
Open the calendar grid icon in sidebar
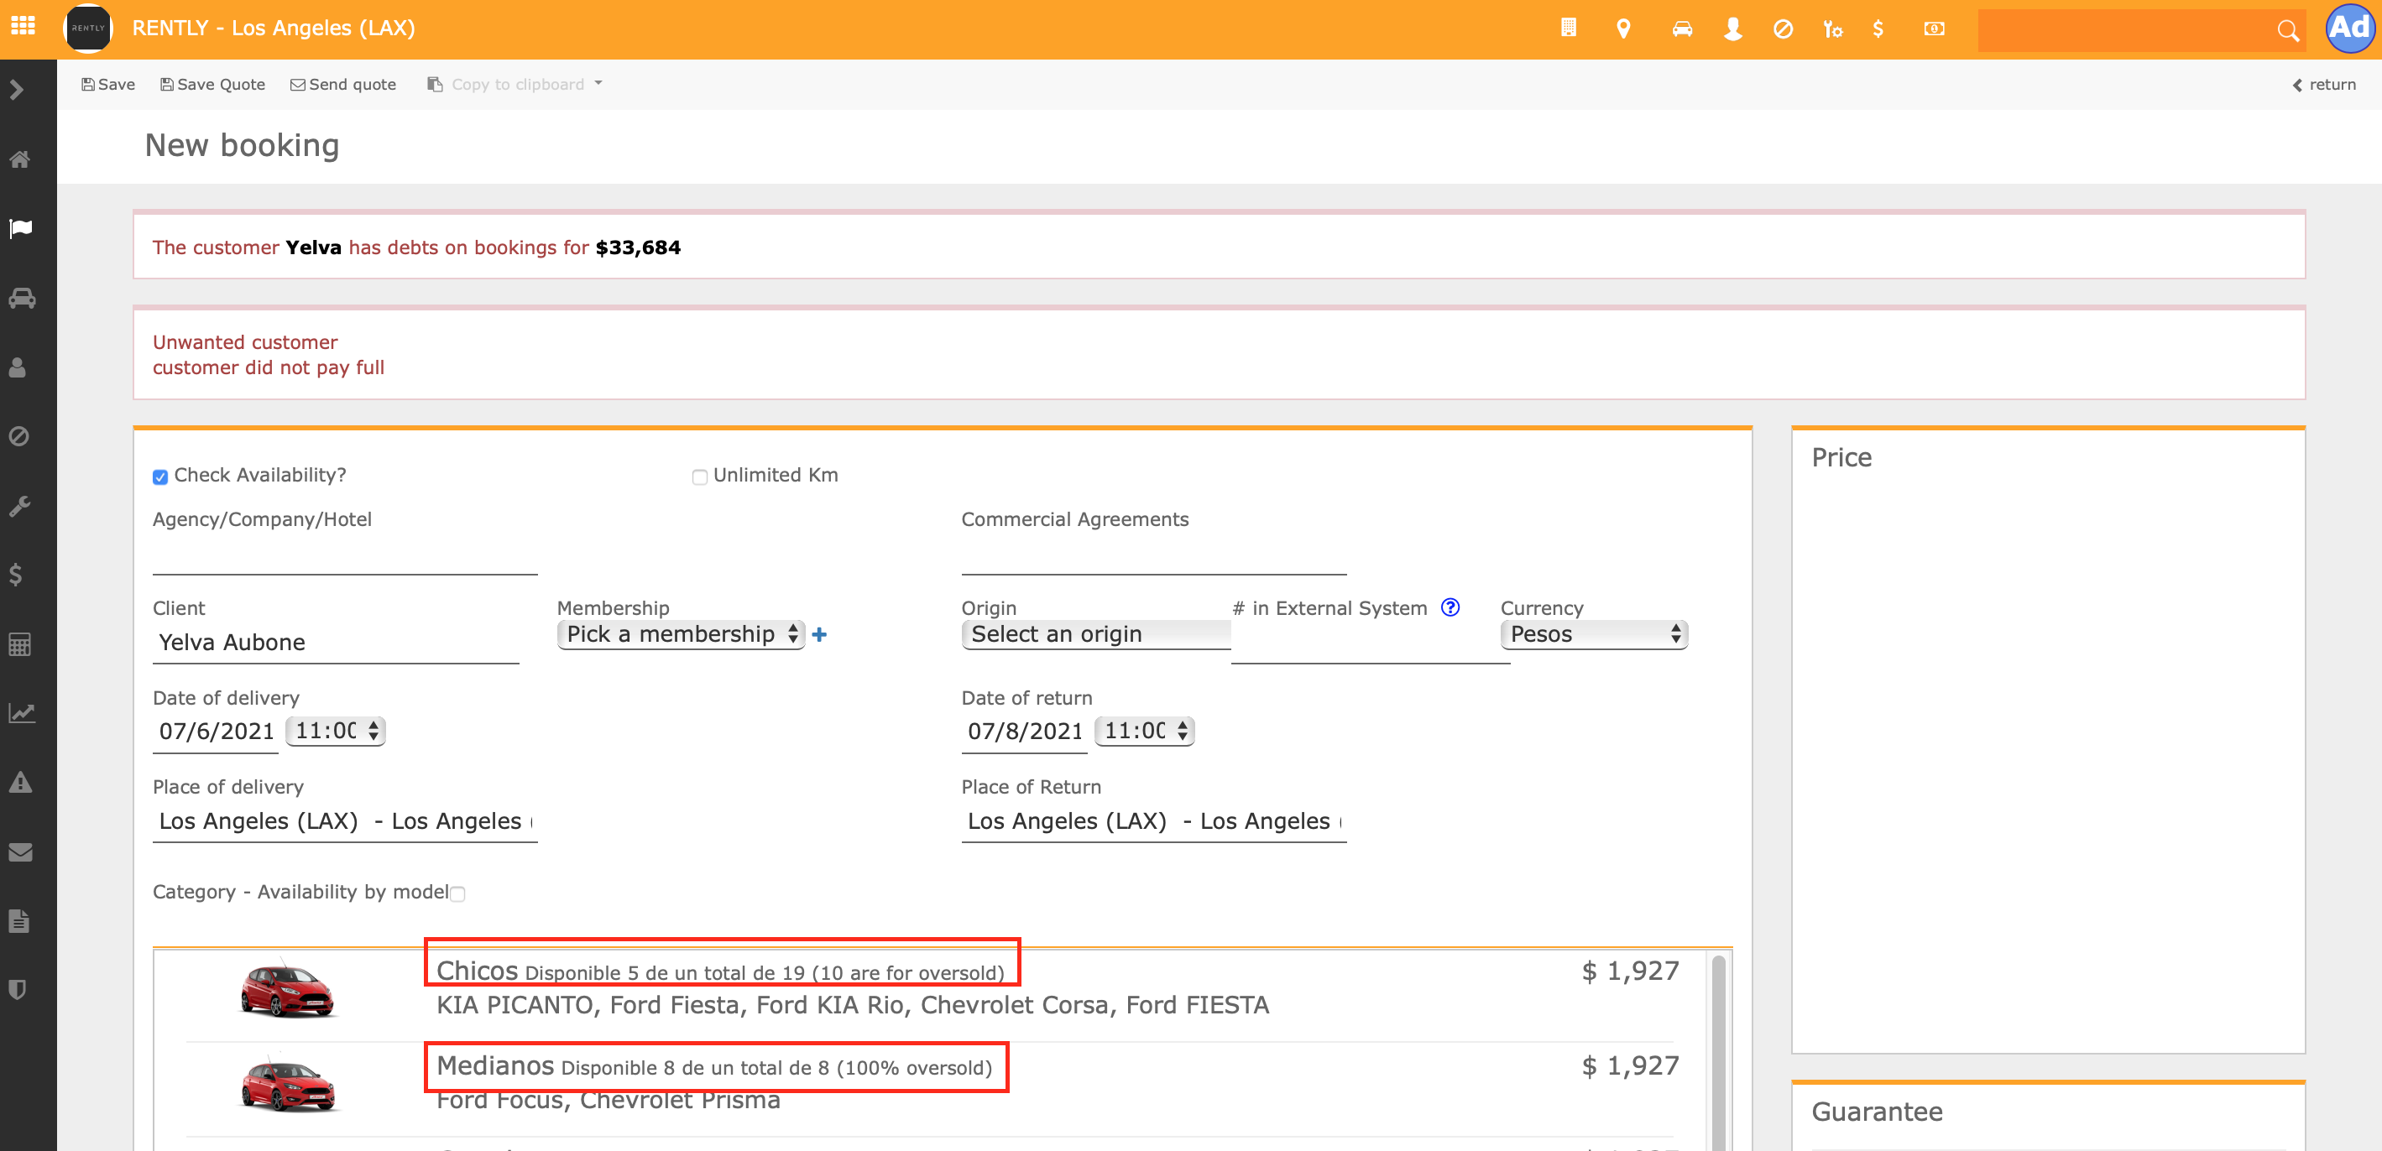[19, 644]
